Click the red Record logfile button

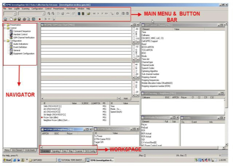40,19
